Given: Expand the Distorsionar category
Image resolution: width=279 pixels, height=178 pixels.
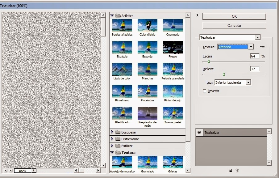Looking at the screenshot, I should pyautogui.click(x=112, y=139).
